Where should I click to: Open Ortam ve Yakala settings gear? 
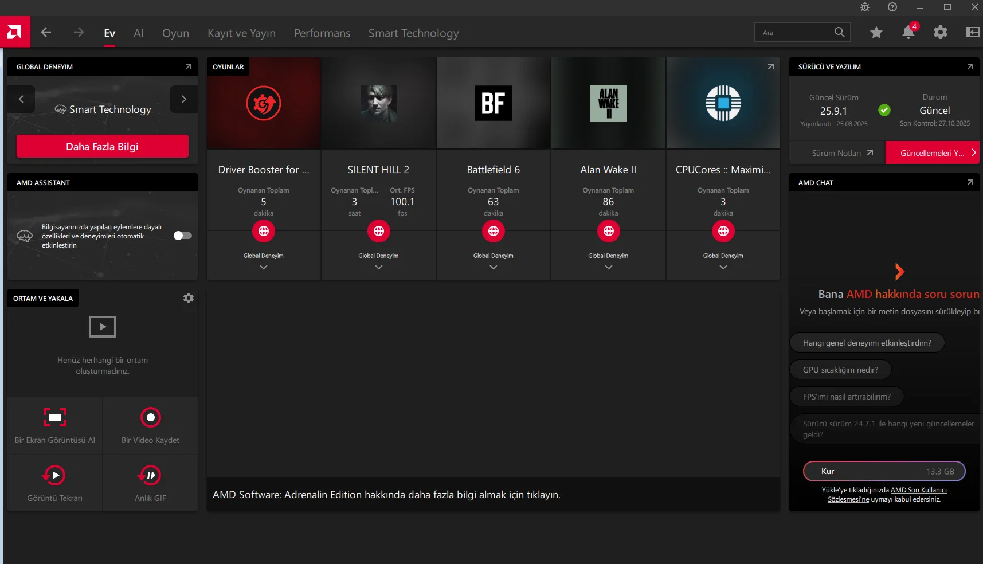[x=189, y=298]
